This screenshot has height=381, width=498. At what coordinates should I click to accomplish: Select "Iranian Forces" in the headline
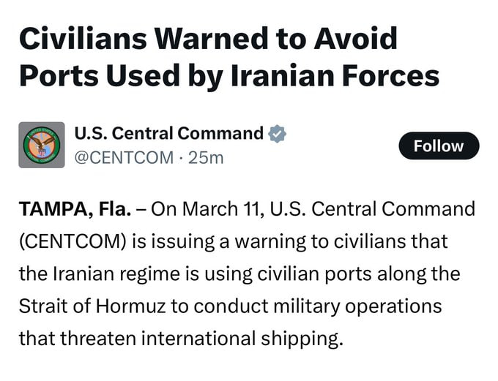(355, 75)
